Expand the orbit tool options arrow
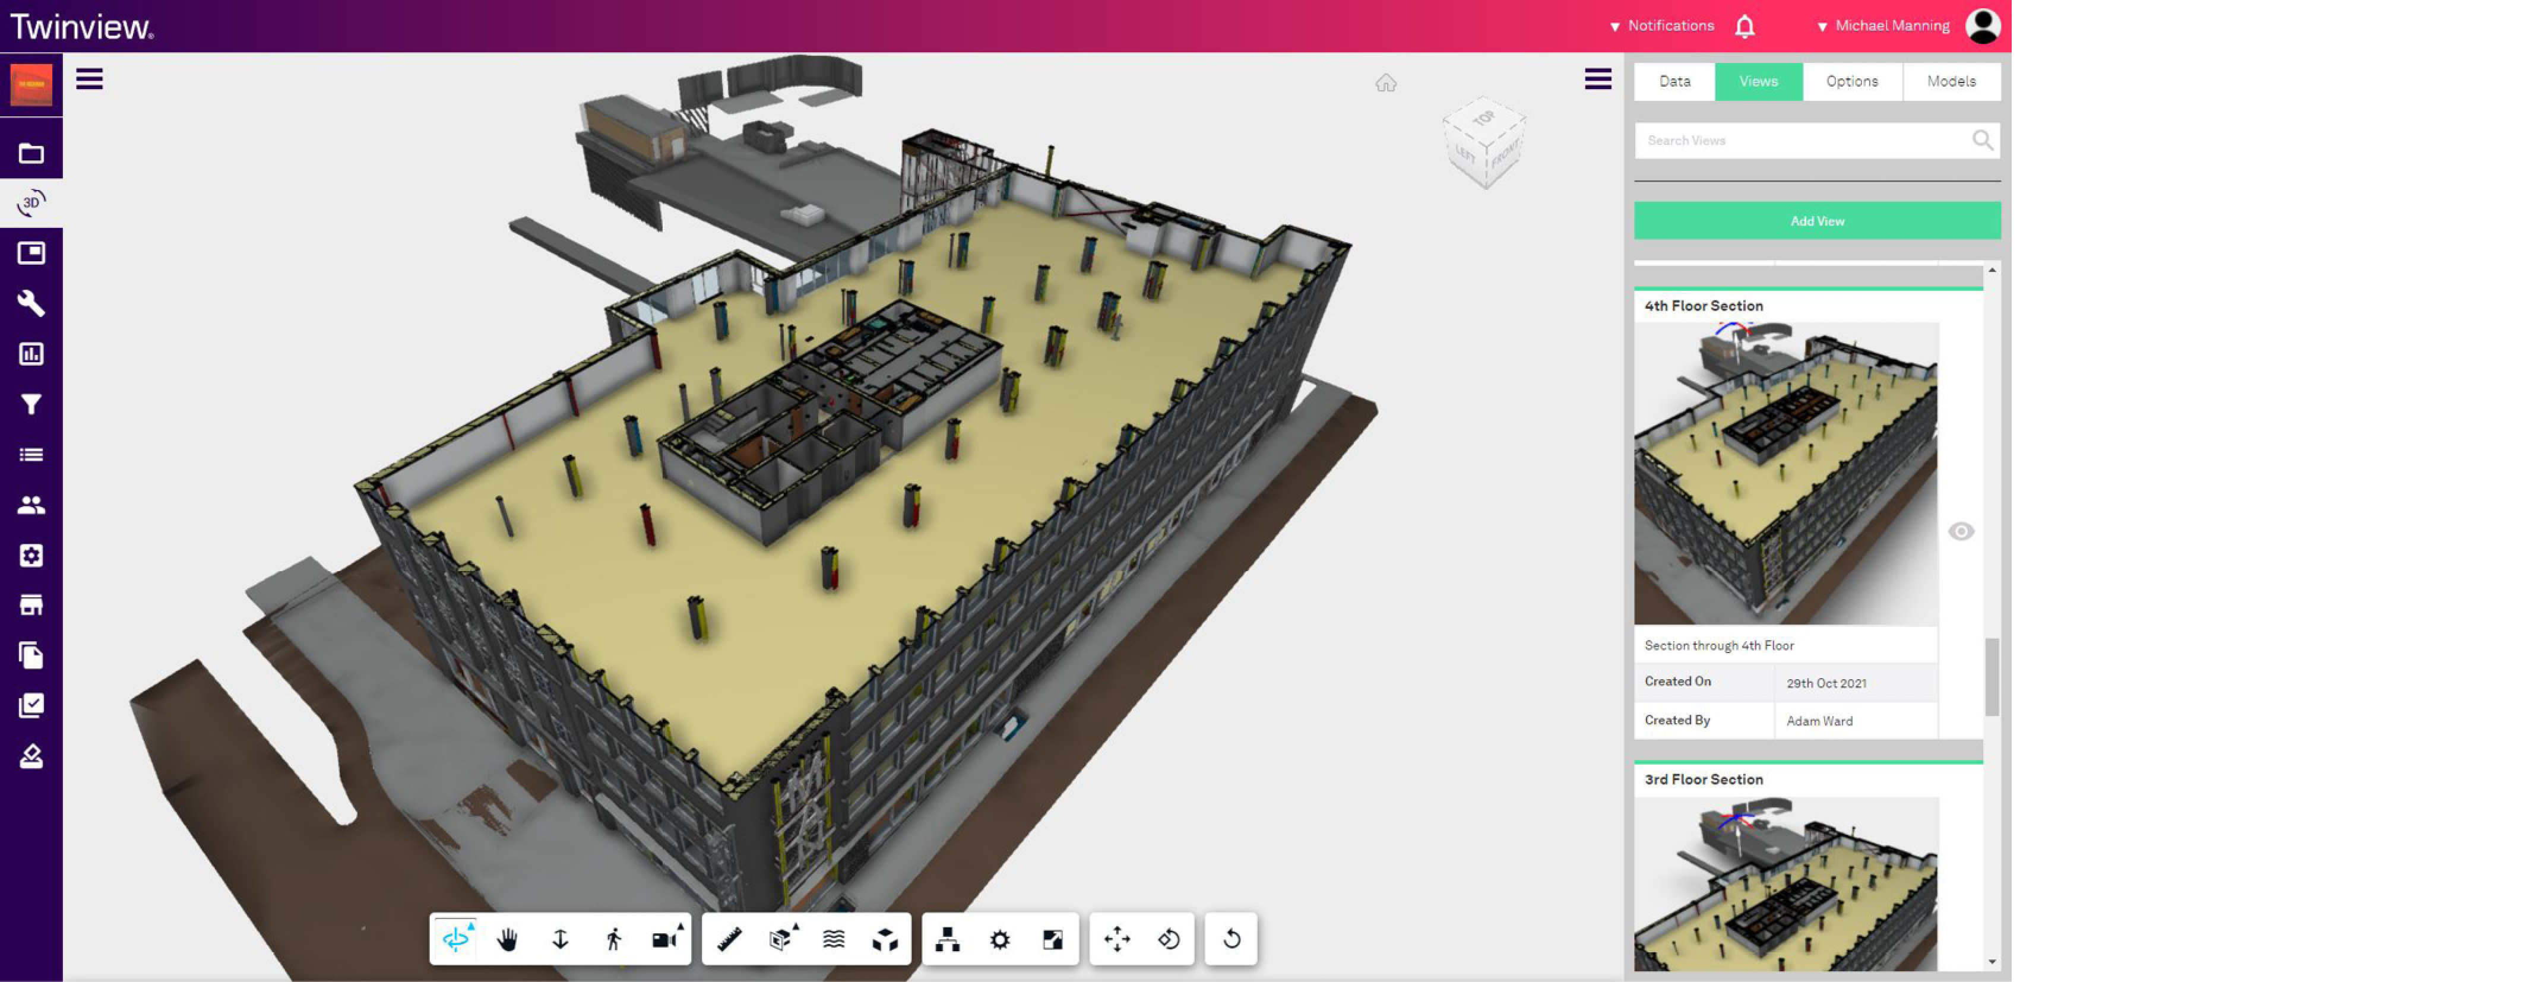The height and width of the screenshot is (982, 2533). click(472, 926)
